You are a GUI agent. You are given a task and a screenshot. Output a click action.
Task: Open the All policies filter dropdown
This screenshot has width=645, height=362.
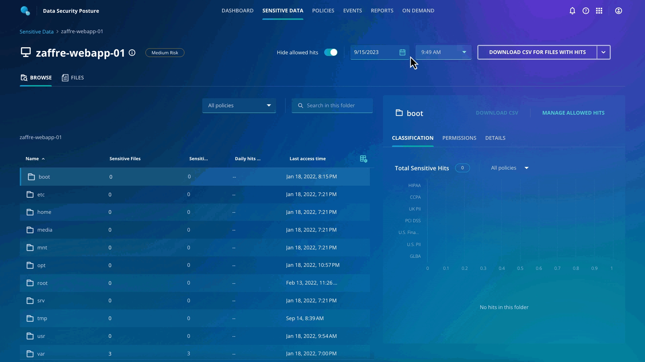point(239,106)
